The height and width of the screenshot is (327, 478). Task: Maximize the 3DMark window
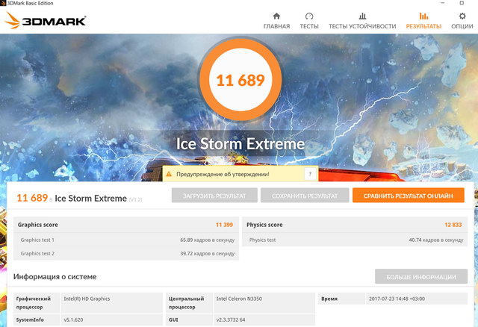(x=462, y=3)
